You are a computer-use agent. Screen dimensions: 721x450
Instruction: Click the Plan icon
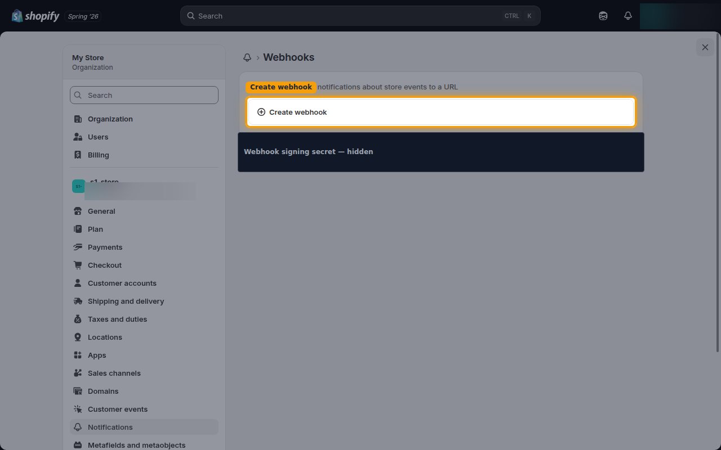click(x=78, y=229)
